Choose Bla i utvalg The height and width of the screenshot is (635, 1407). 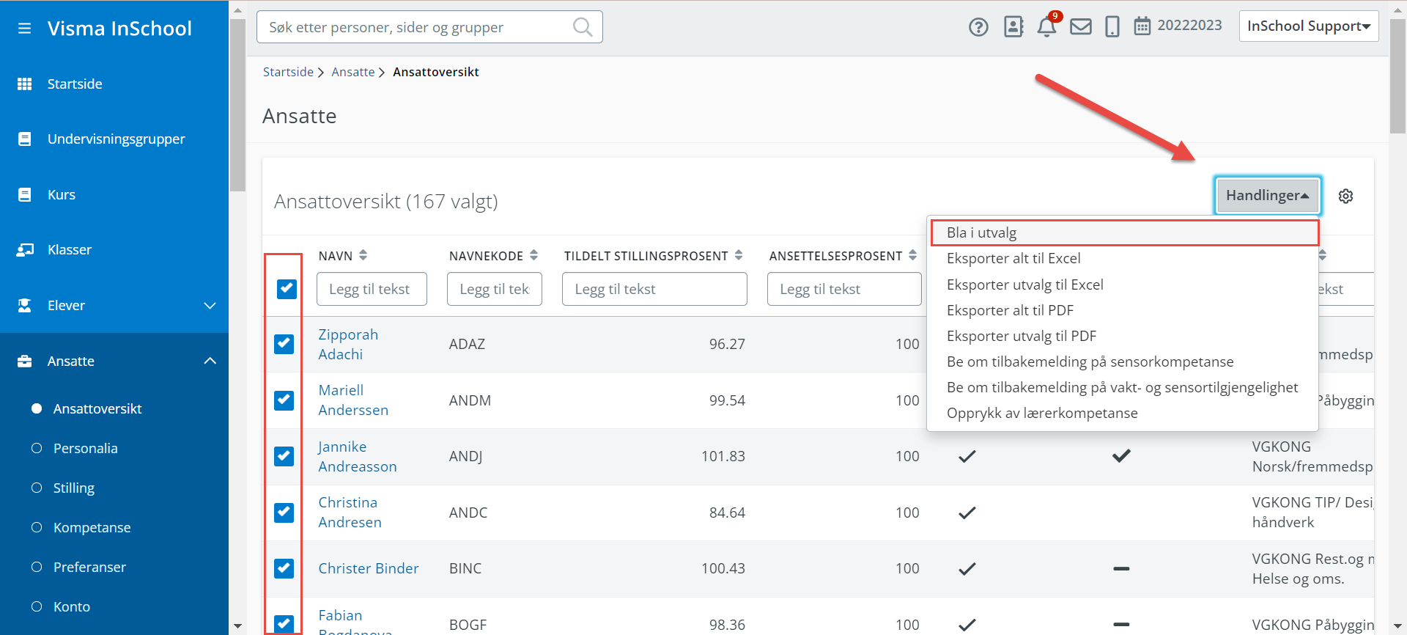click(x=1124, y=232)
